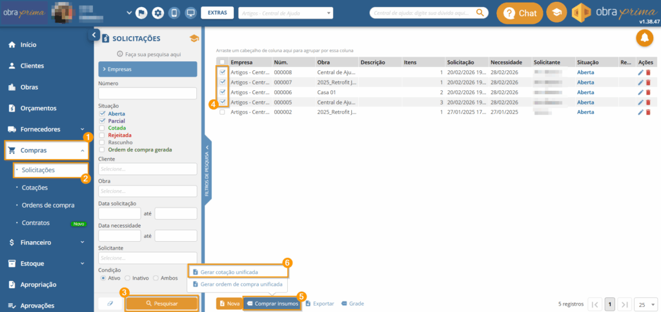
Task: Click the mobile device icon in top bar
Action: [x=174, y=13]
